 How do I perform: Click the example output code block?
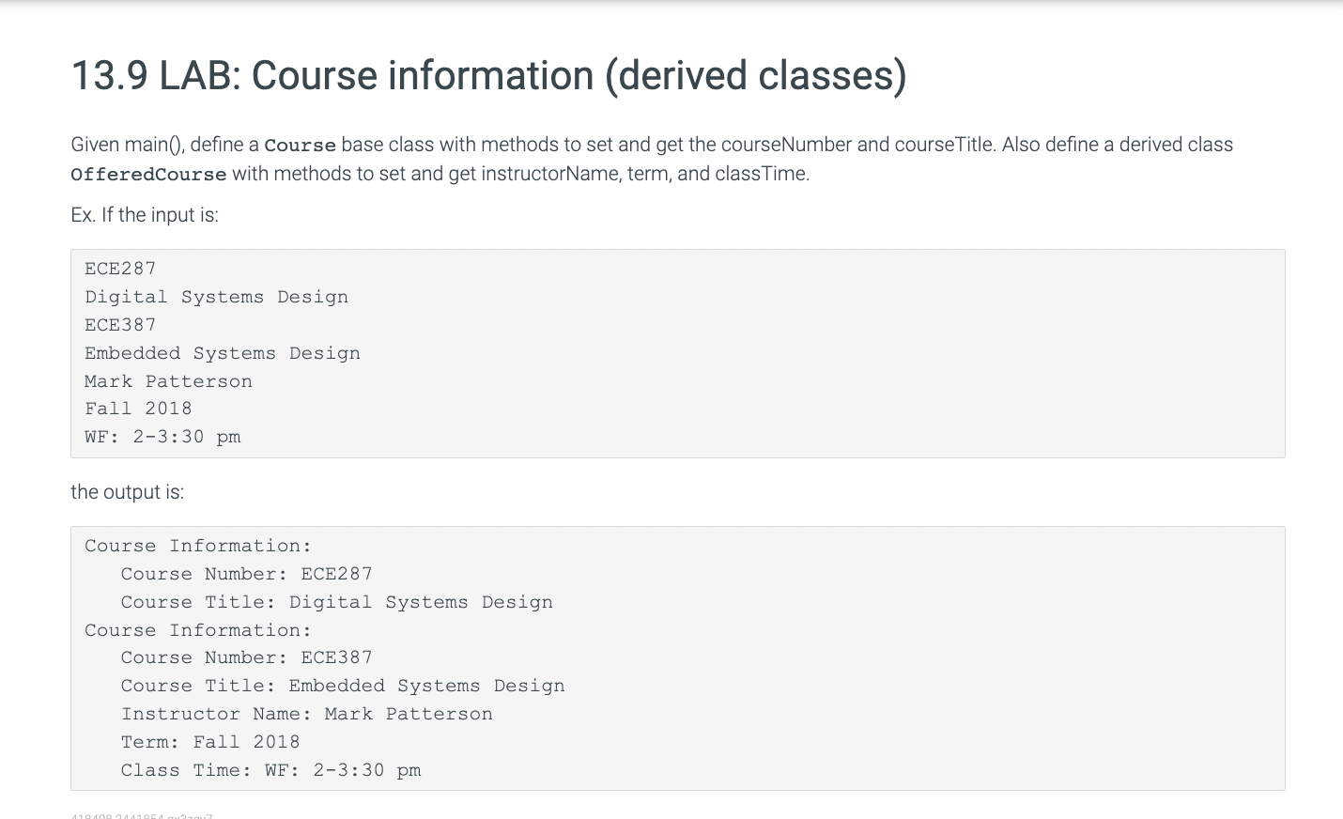[x=676, y=657]
